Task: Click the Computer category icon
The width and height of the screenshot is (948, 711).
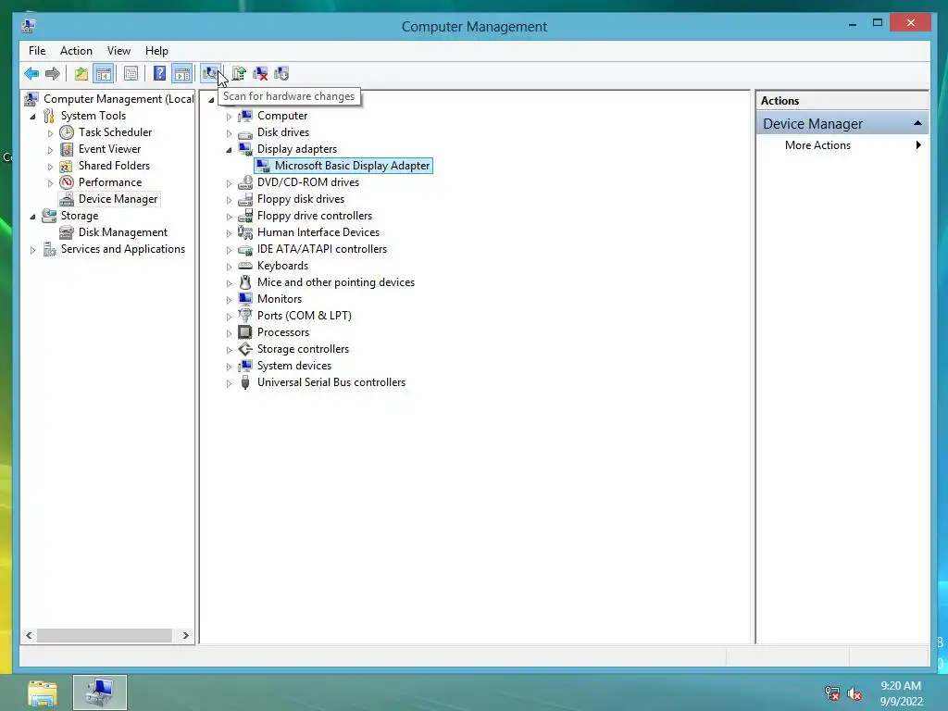Action: [x=244, y=116]
